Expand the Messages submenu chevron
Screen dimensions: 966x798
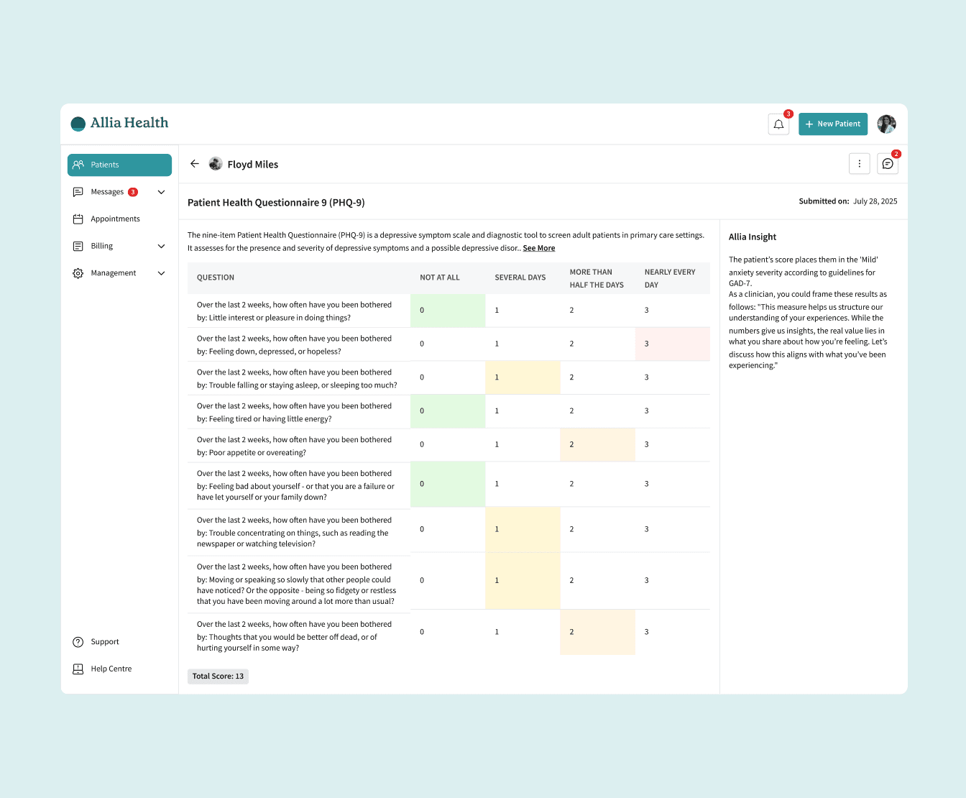pyautogui.click(x=161, y=192)
